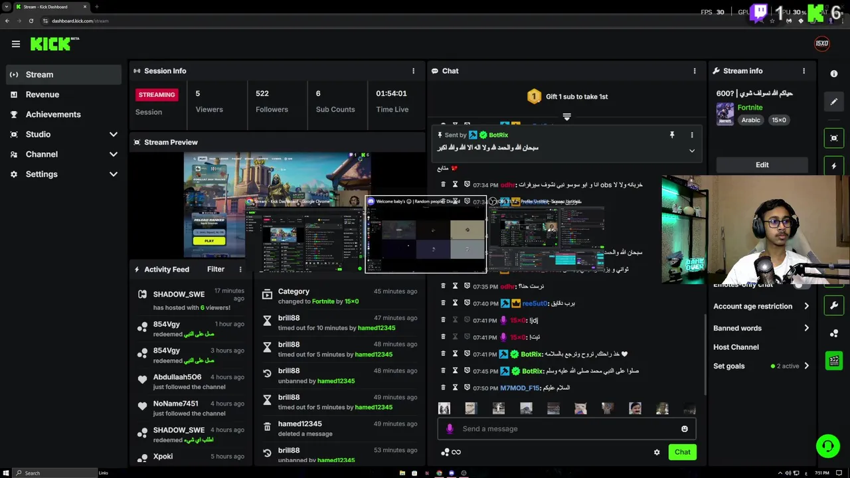The height and width of the screenshot is (478, 850).
Task: Click the Gift 1 sub to take 1st banner
Action: 567,97
